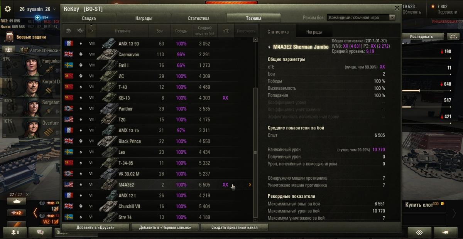Screen dimensions: 463x239
Task: Open the settings gear menu
Action: click(x=8, y=9)
